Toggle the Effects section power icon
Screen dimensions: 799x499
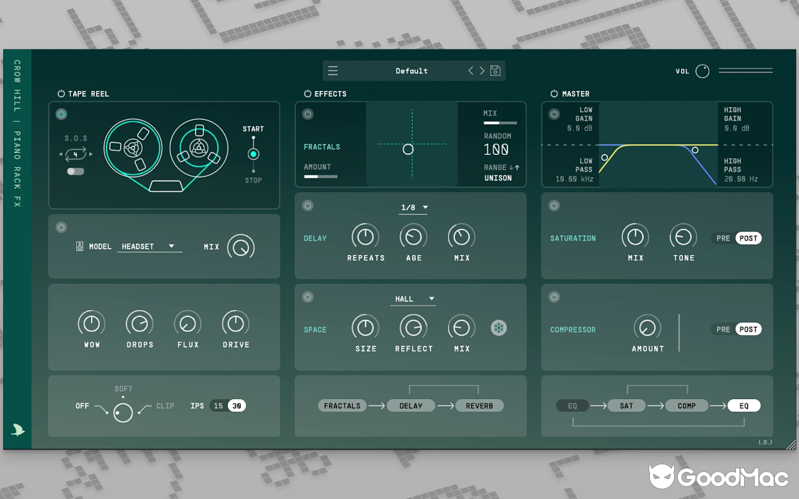point(308,94)
